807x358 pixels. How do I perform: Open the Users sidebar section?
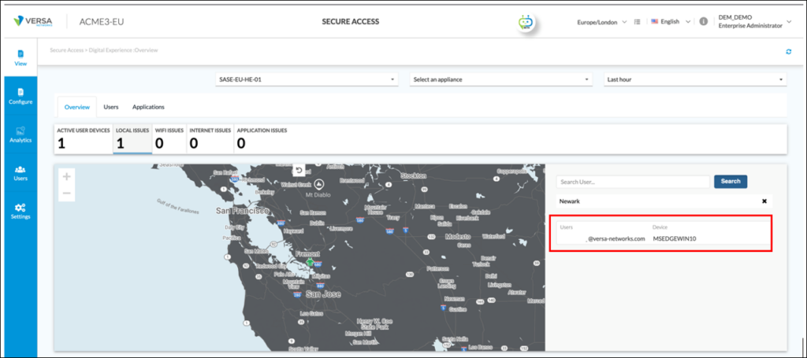[x=20, y=173]
